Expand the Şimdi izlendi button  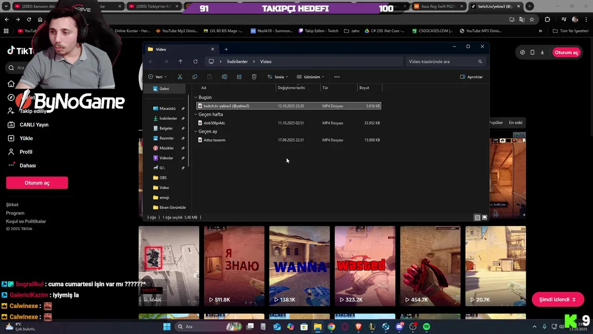click(x=558, y=300)
